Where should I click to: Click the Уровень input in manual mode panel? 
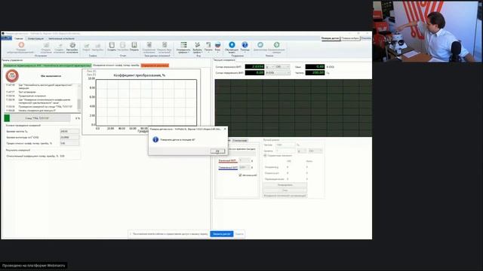286,151
